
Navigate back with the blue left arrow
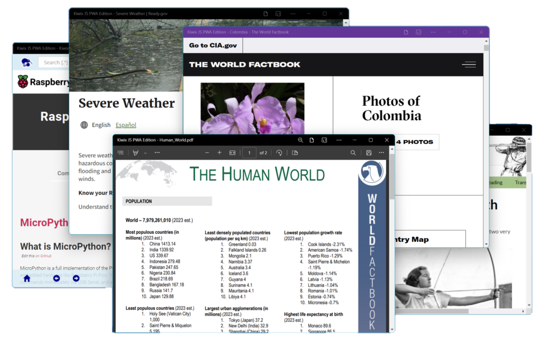pyautogui.click(x=56, y=278)
